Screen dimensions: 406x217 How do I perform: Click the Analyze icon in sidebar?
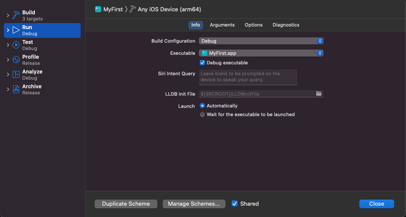tap(16, 74)
